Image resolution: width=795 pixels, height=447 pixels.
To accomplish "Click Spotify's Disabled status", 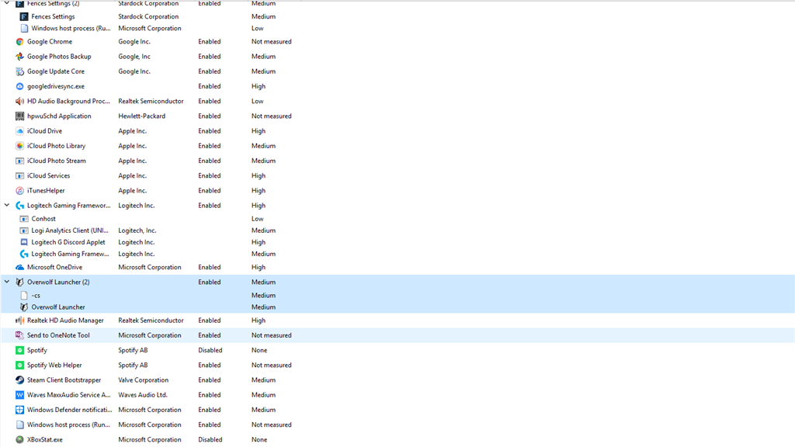I will pyautogui.click(x=210, y=350).
